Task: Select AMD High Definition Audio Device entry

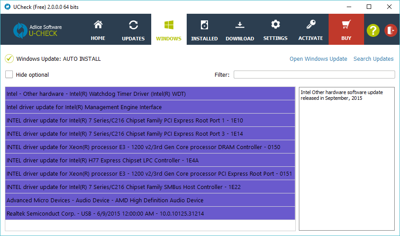Action: pyautogui.click(x=150, y=200)
